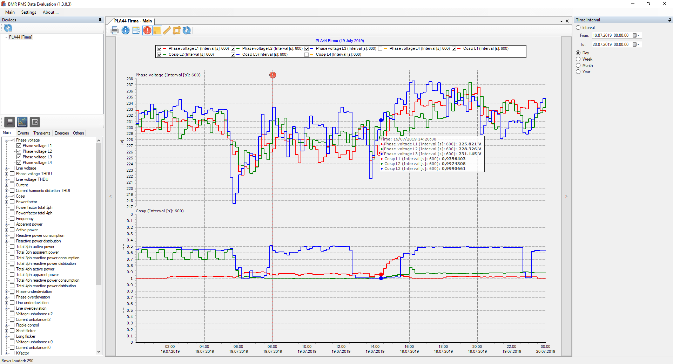Expand the Ripple control tree node
Image resolution: width=673 pixels, height=364 pixels.
6,325
